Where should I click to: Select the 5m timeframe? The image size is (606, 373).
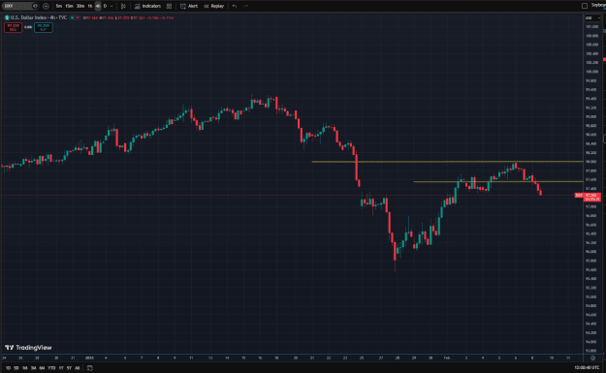(x=59, y=6)
